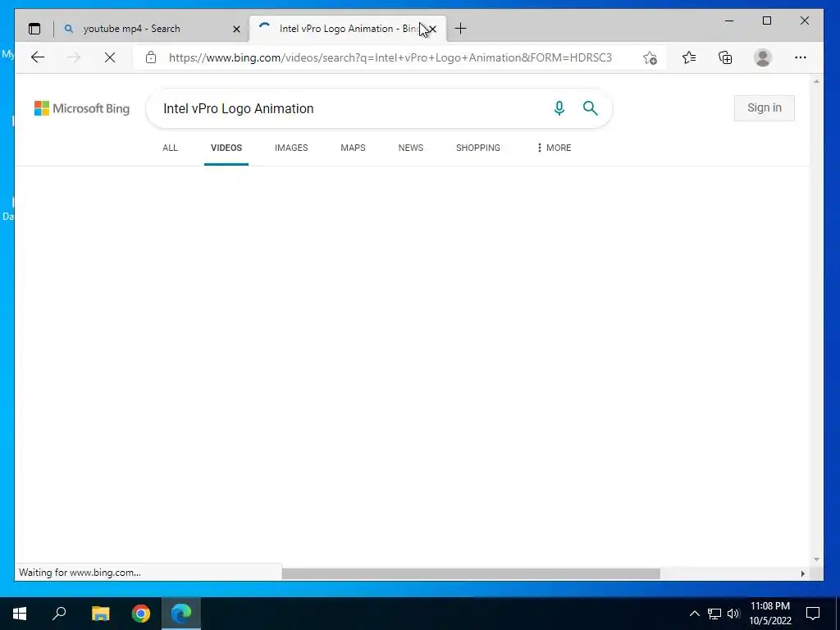Open taskbar search
The image size is (840, 630).
point(59,614)
